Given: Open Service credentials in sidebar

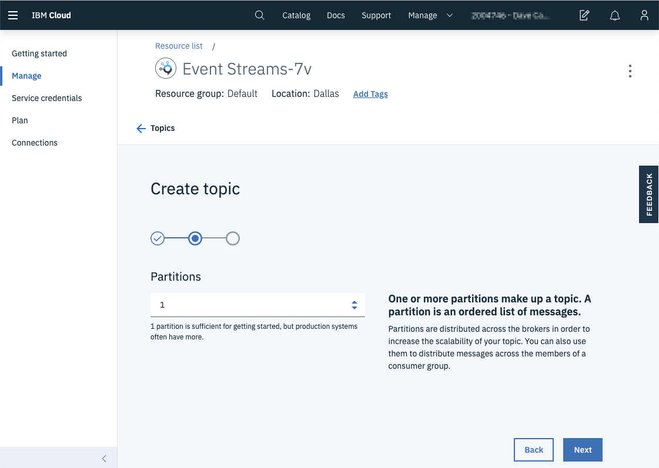Looking at the screenshot, I should point(46,98).
